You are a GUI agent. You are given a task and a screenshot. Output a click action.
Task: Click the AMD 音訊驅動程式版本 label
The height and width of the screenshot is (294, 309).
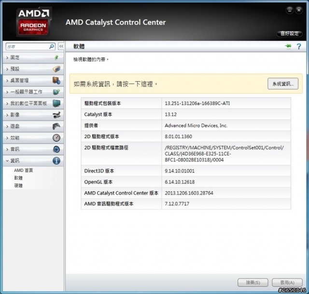tap(109, 204)
